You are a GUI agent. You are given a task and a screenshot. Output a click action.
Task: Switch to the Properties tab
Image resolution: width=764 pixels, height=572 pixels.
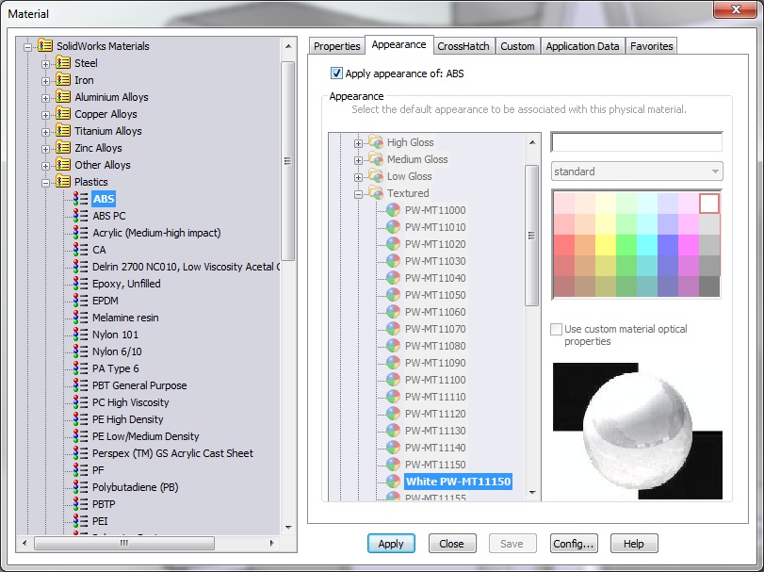[336, 46]
